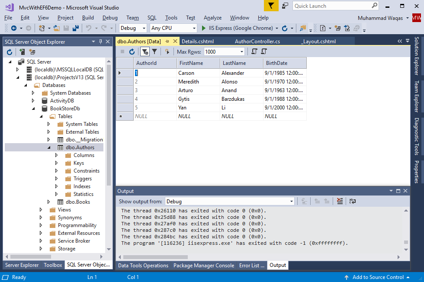Click the Save All disks icon
Image resolution: width=424 pixels, height=282 pixels.
tap(76, 28)
